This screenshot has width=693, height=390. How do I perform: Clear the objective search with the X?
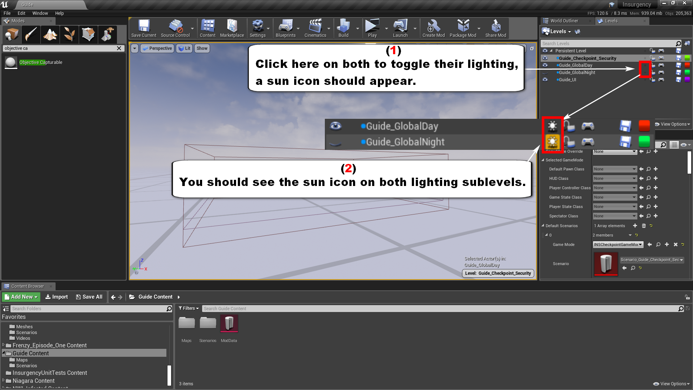tap(119, 48)
